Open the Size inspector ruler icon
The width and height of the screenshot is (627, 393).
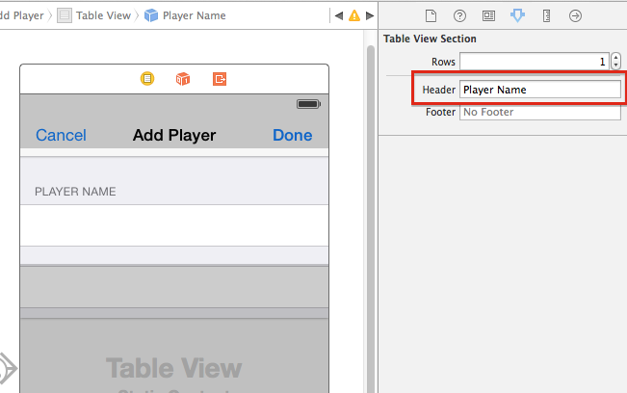(x=546, y=15)
